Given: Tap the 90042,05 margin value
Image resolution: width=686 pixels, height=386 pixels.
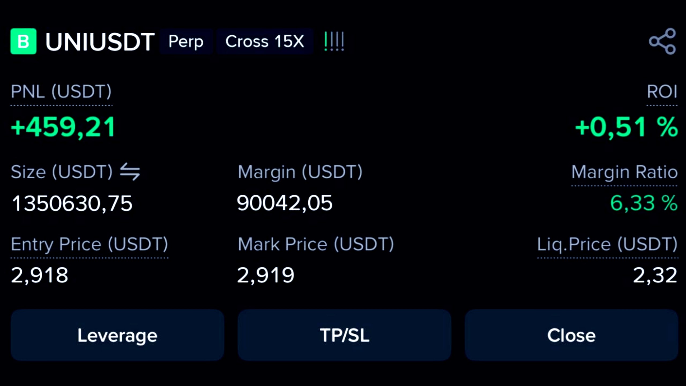Looking at the screenshot, I should [x=285, y=203].
